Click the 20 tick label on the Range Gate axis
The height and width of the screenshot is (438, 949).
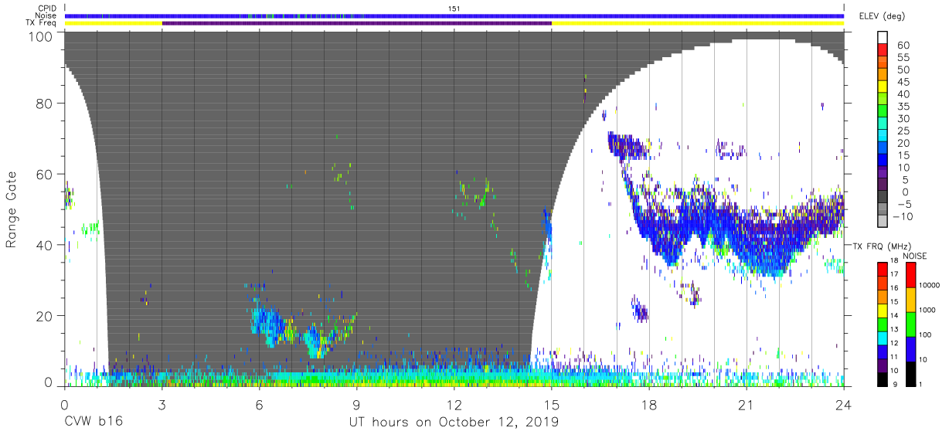click(x=44, y=316)
